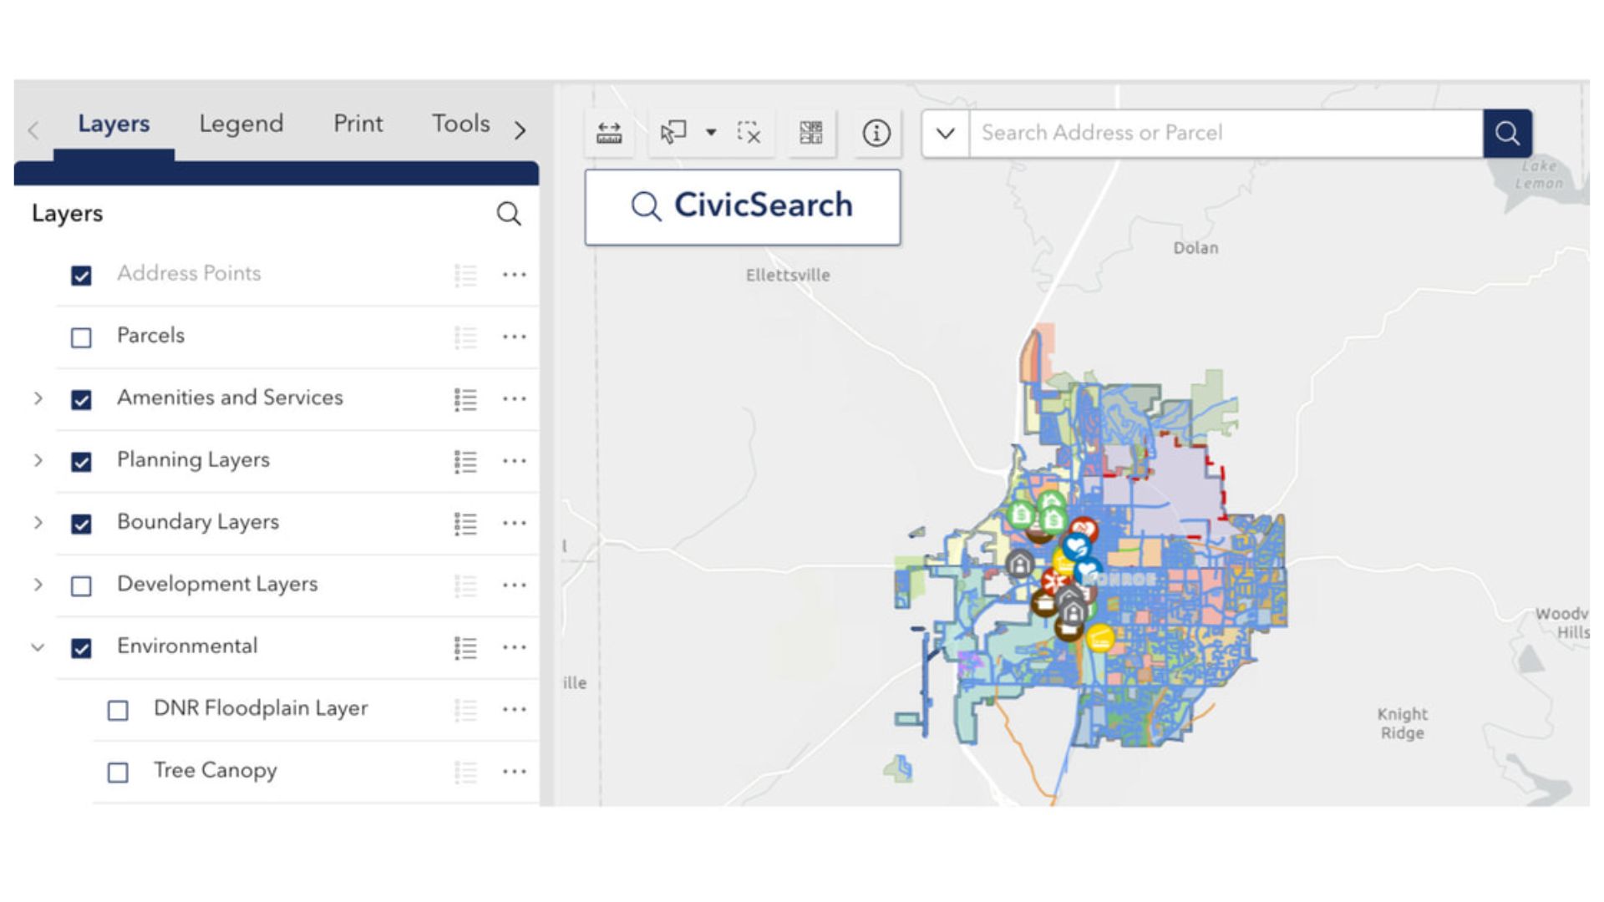
Task: Click the Ellettsville label on the map
Action: click(788, 276)
